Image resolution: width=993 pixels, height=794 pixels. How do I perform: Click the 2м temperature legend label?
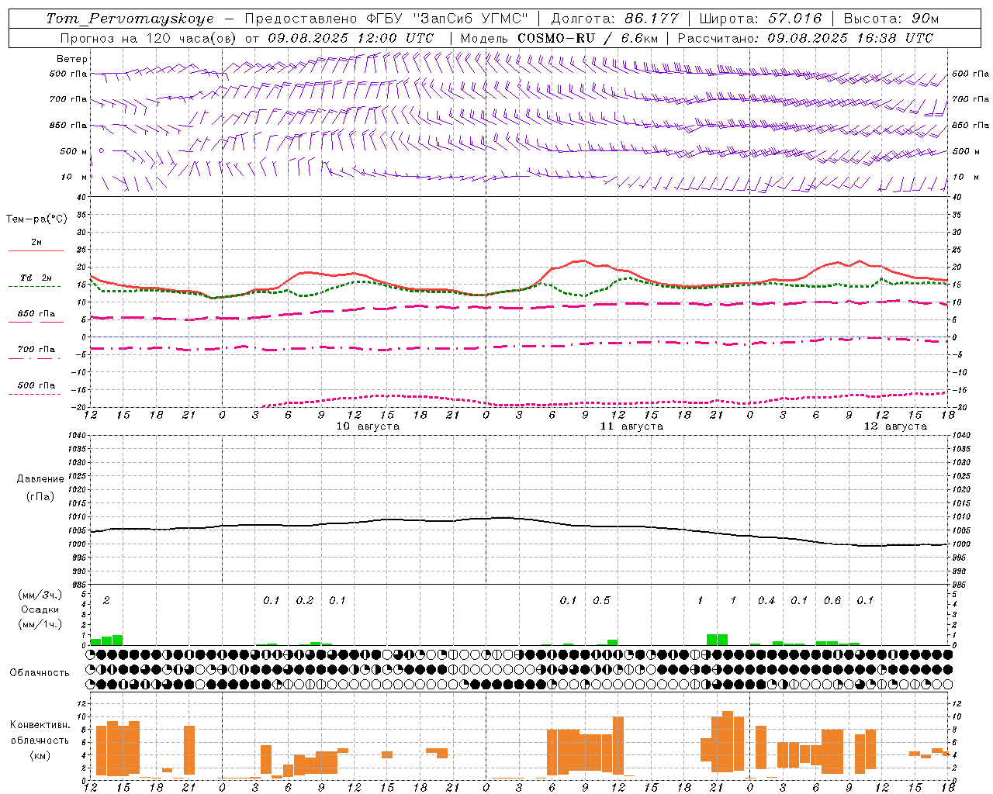point(36,243)
